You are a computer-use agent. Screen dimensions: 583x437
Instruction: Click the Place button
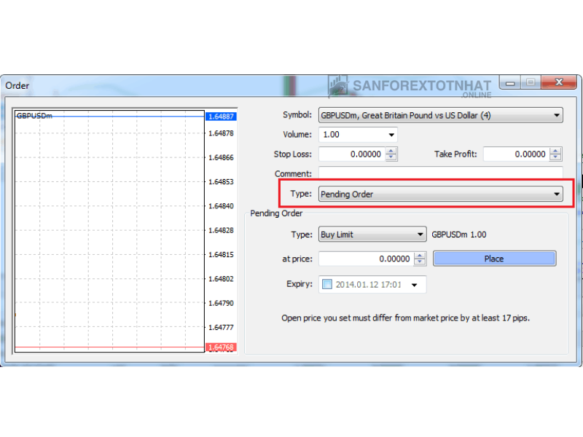(495, 259)
